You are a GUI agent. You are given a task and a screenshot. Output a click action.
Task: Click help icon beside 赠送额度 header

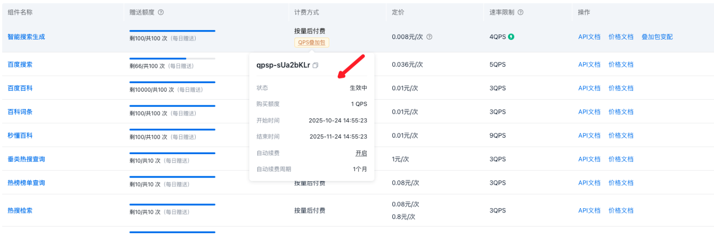(161, 12)
